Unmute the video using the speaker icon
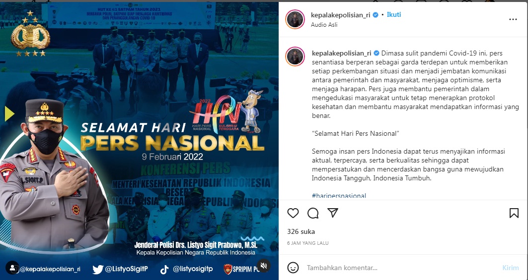Screen dimensions: 528x280 (x=264, y=266)
